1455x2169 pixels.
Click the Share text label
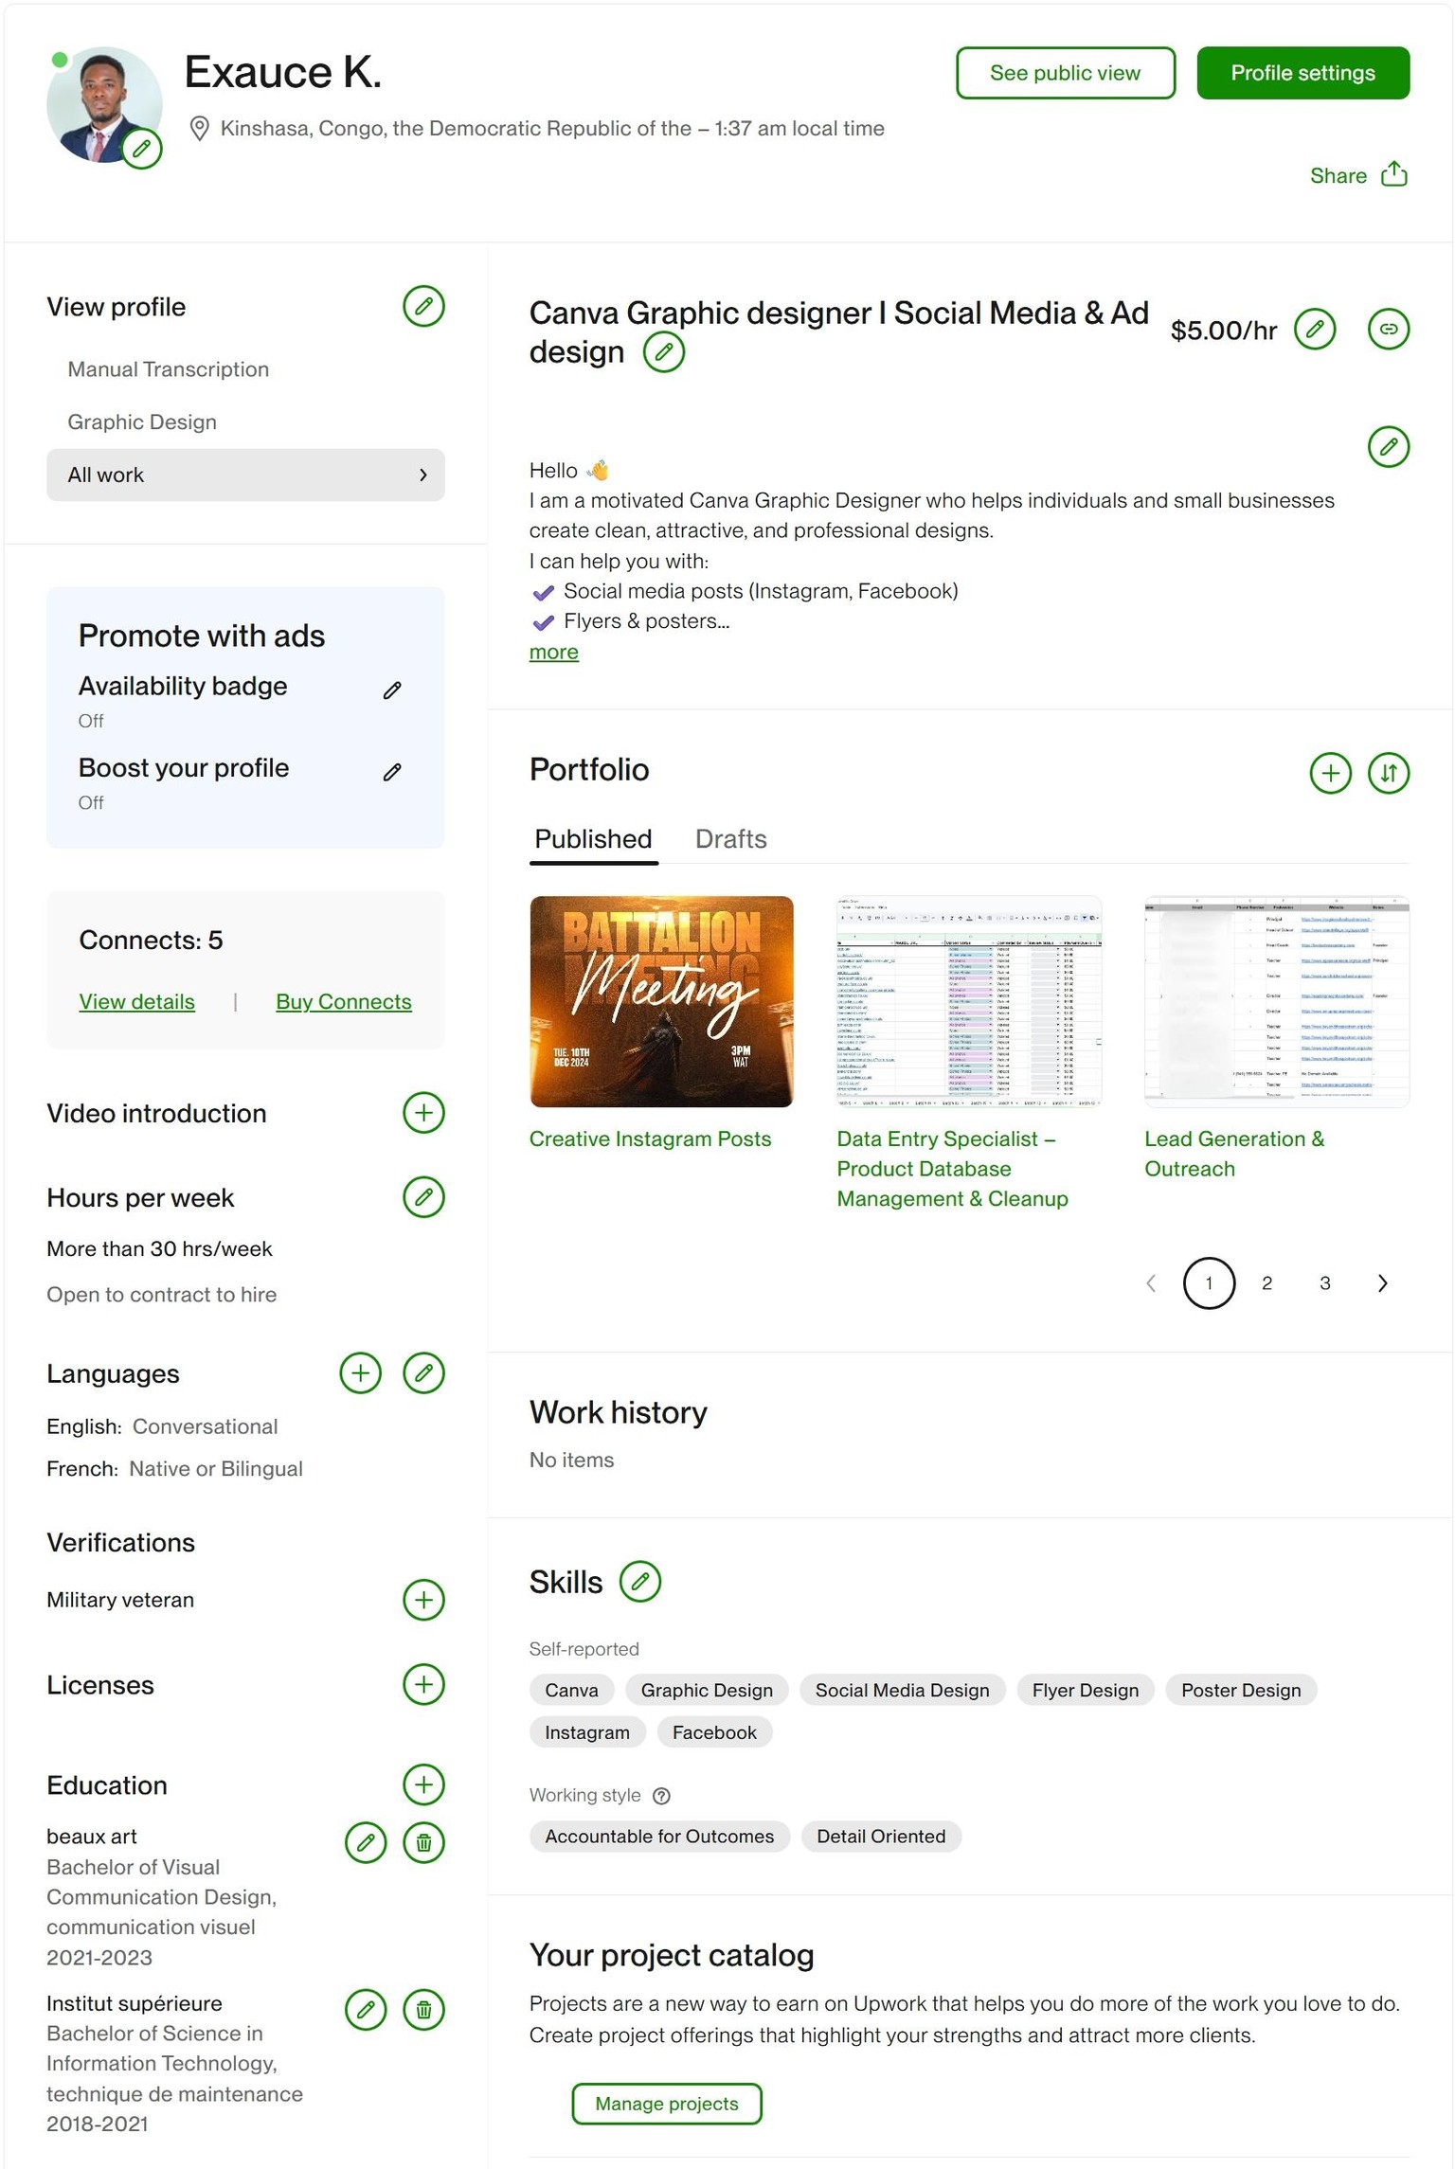pyautogui.click(x=1338, y=176)
